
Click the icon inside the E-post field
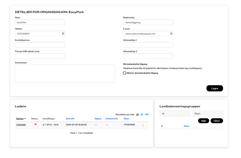[171, 34]
